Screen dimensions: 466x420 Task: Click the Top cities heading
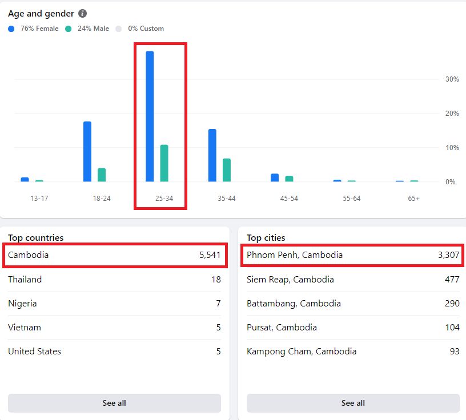(266, 237)
